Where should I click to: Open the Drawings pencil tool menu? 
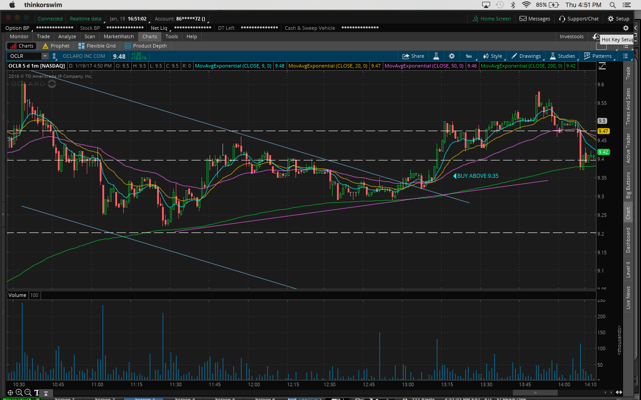pos(526,56)
